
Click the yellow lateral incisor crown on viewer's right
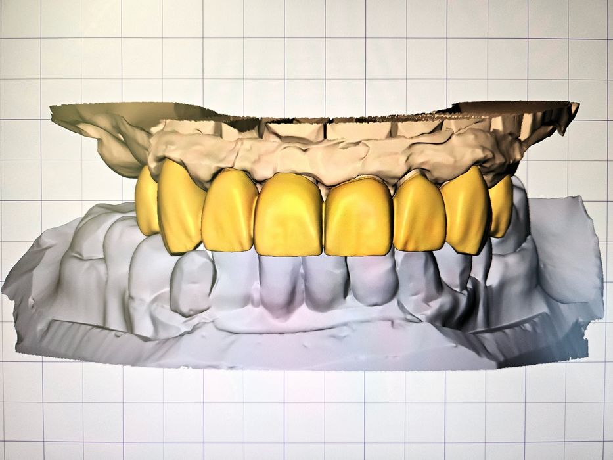point(419,213)
